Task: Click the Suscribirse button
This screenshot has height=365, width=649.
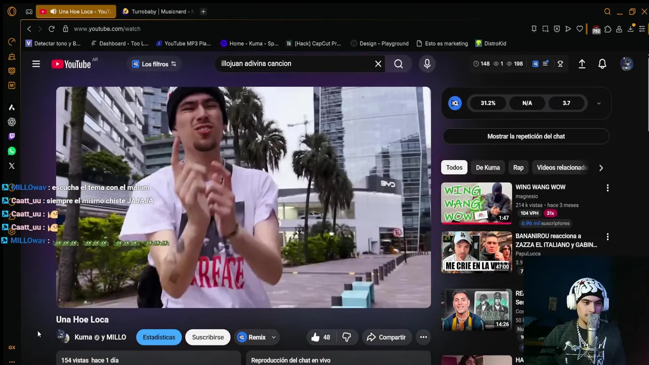Action: 208,337
